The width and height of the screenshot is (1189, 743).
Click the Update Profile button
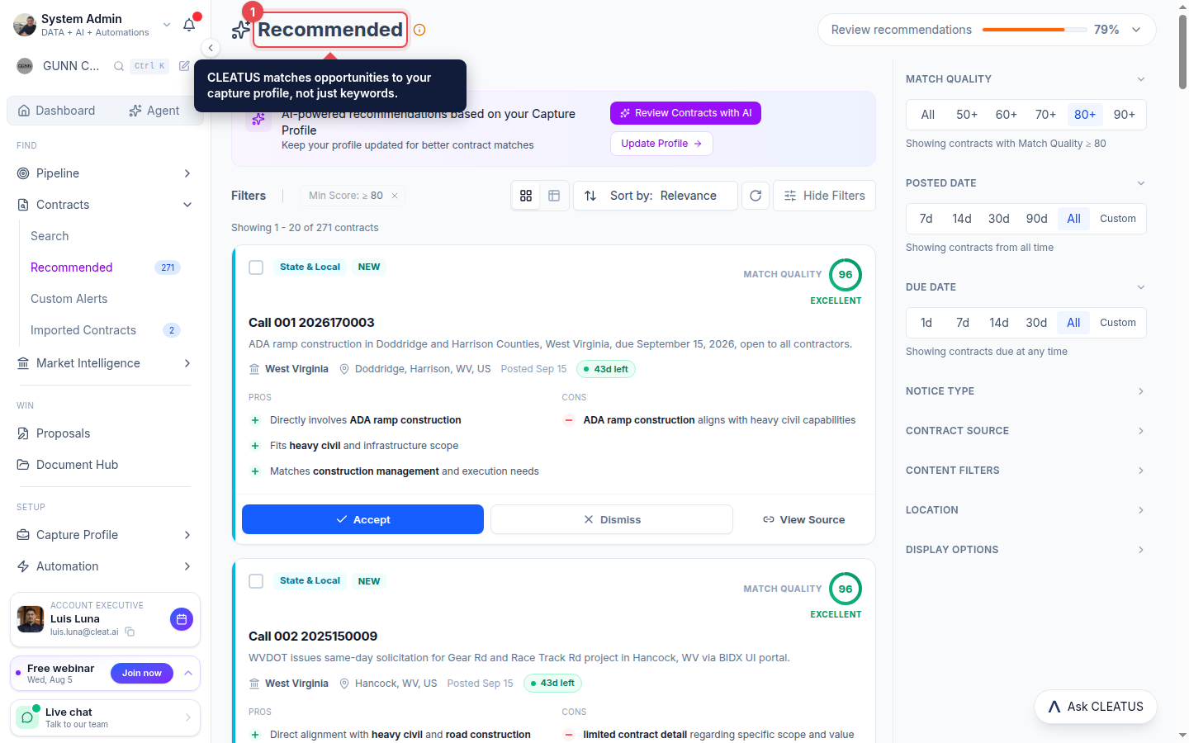(x=661, y=144)
